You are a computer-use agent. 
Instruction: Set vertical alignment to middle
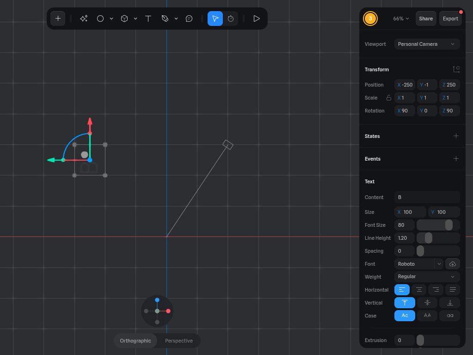pyautogui.click(x=427, y=303)
